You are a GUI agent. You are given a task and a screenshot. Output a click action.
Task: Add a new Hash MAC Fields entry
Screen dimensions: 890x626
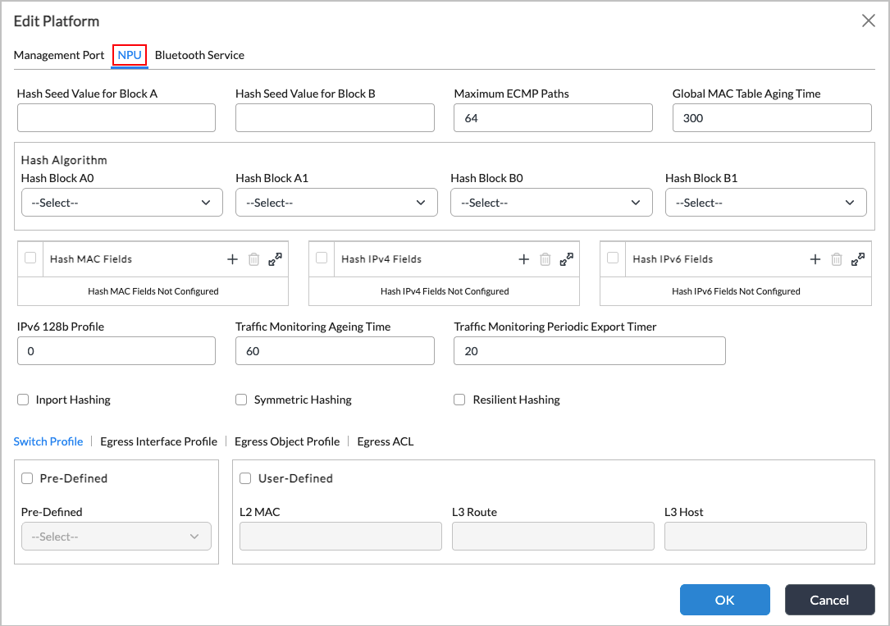click(x=232, y=259)
